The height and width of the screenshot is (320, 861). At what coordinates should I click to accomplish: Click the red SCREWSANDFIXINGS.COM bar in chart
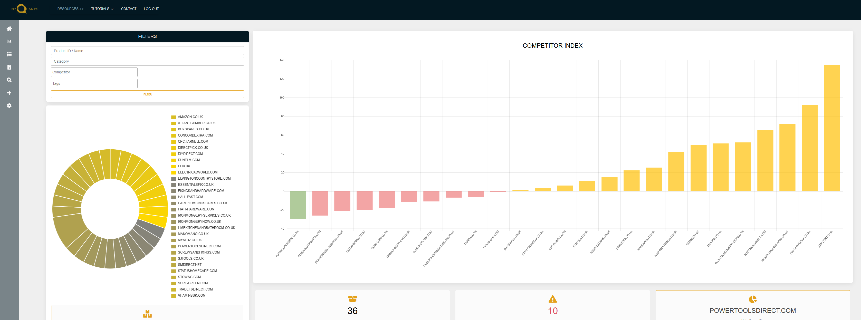click(320, 203)
